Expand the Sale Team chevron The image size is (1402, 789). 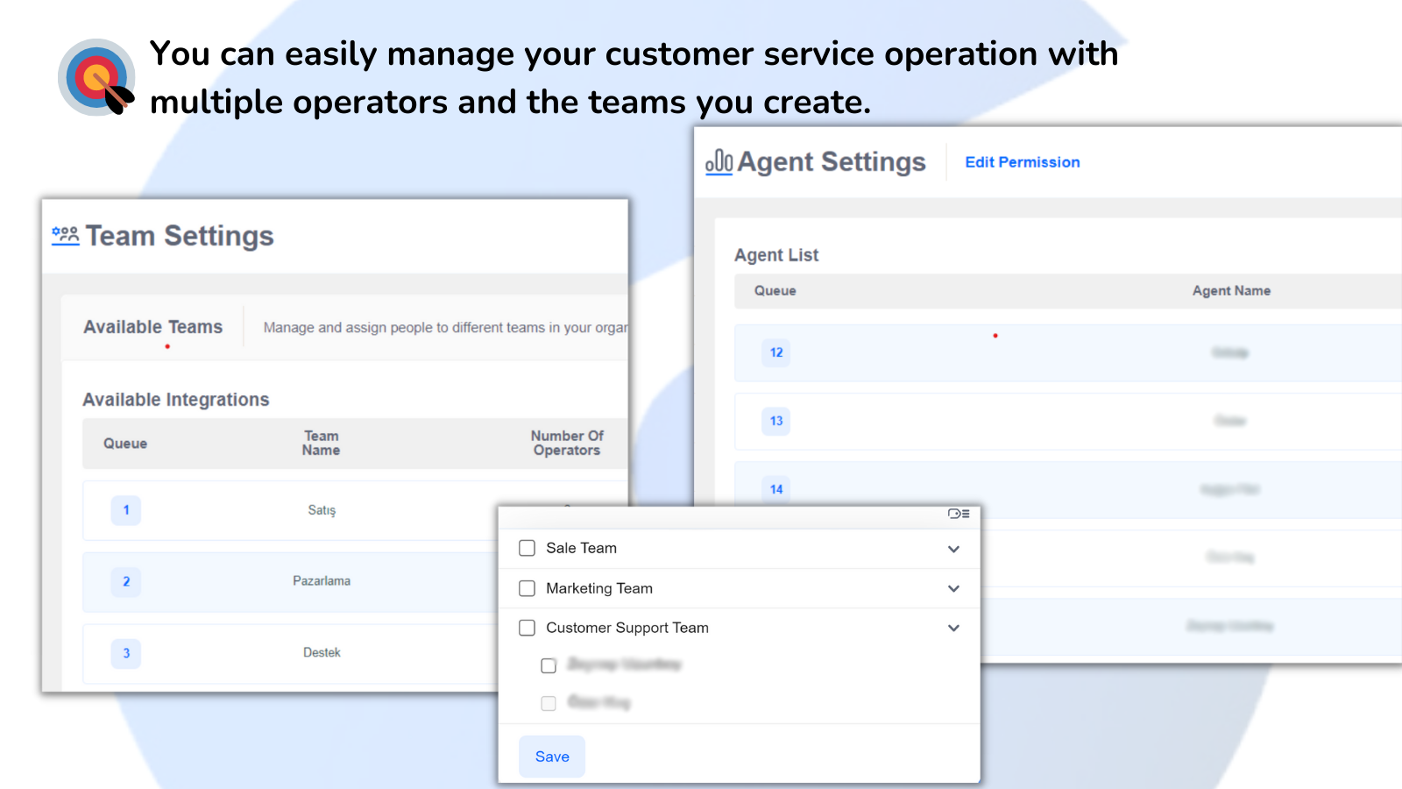coord(953,549)
